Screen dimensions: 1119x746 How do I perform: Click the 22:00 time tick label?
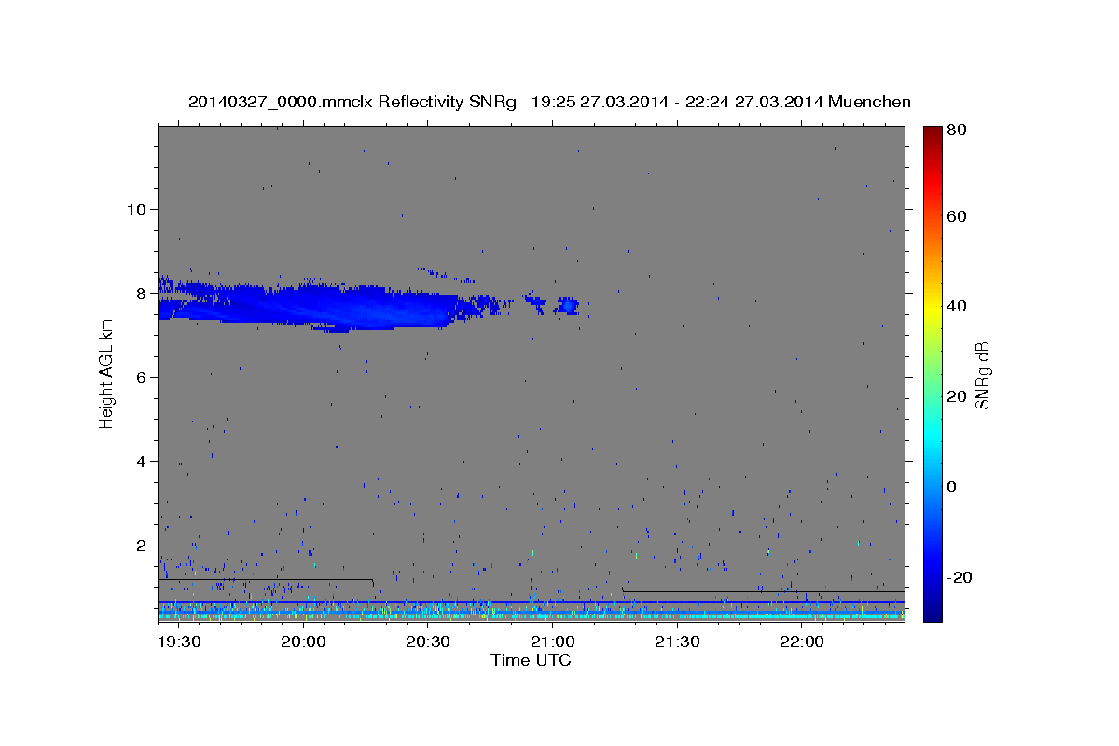tap(801, 642)
